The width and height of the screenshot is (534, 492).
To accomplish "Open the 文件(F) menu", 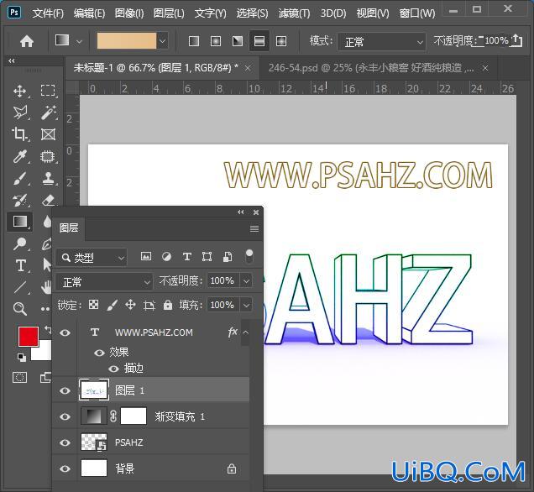I will pos(48,13).
